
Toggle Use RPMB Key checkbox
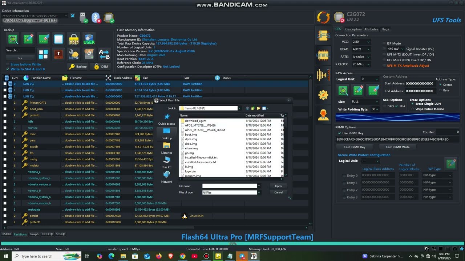pos(339,133)
